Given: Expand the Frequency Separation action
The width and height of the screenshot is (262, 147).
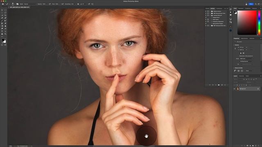Looking at the screenshot, I should [x=212, y=22].
